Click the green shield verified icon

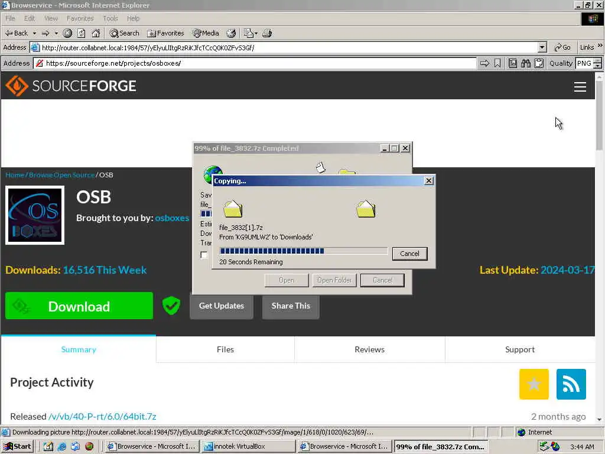coord(171,306)
